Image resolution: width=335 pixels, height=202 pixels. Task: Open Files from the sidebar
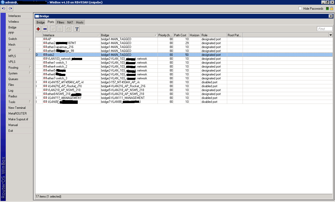coord(20,85)
